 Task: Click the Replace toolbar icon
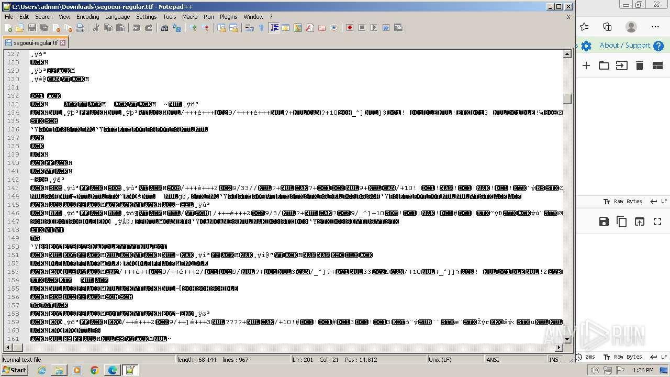click(176, 28)
